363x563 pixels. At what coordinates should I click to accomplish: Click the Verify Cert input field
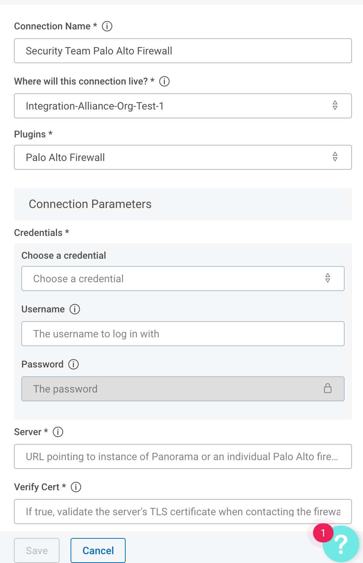point(183,512)
